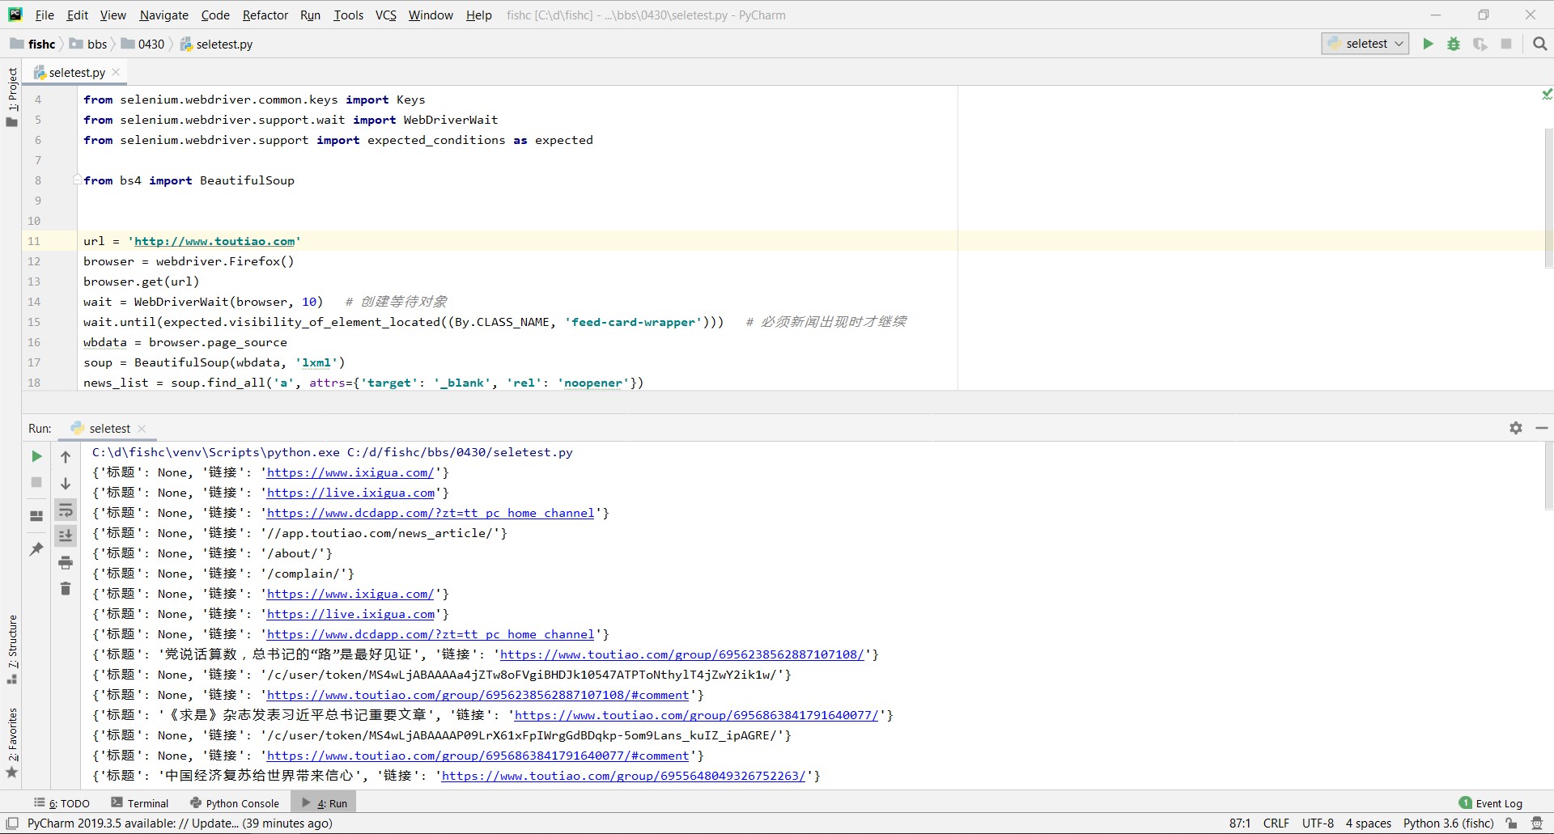Open the Navigate menu
This screenshot has width=1554, height=834.
(163, 15)
